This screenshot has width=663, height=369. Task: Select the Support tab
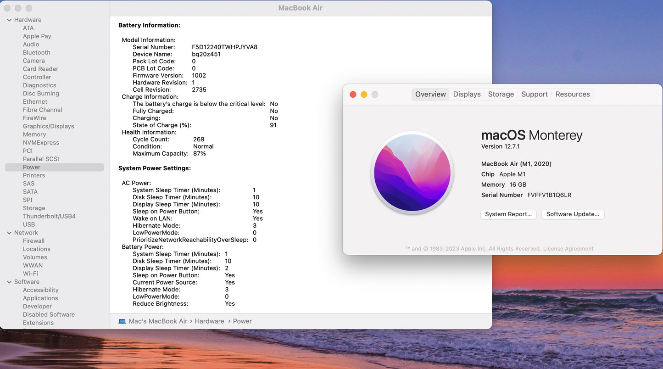(x=534, y=94)
